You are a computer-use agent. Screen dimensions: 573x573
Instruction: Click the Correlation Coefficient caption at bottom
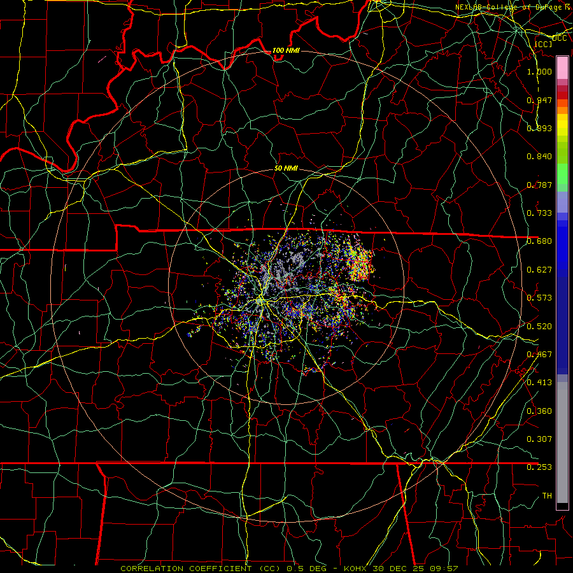[x=289, y=569]
